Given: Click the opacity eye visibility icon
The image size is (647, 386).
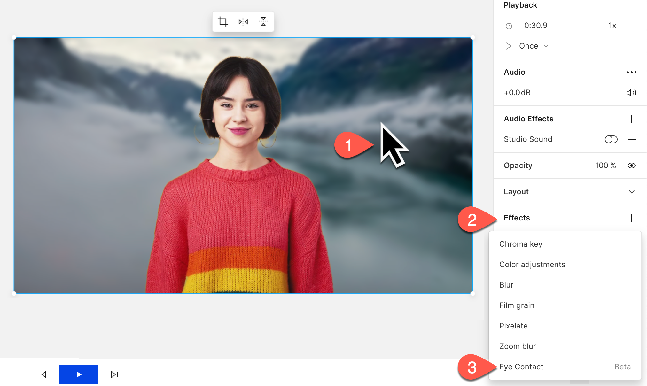Looking at the screenshot, I should click(x=631, y=166).
